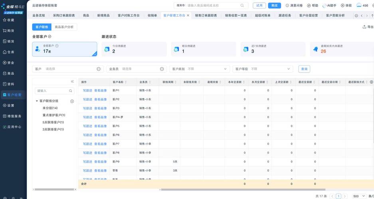Open 设置 settings in the sidebar
The width and height of the screenshot is (374, 199).
coord(9,105)
